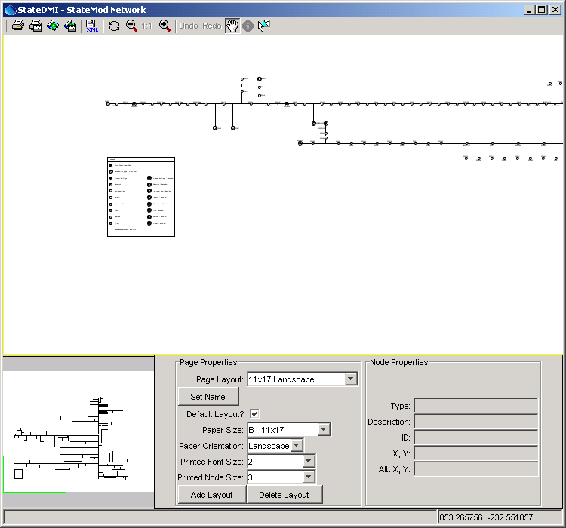Save network as image with the green roll icon
The height and width of the screenshot is (528, 566).
point(53,26)
